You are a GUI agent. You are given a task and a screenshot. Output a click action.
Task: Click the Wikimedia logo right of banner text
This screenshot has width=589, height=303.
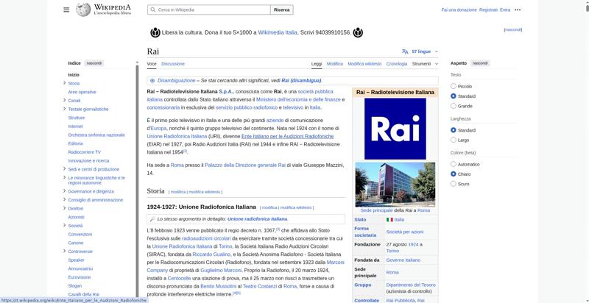358,32
